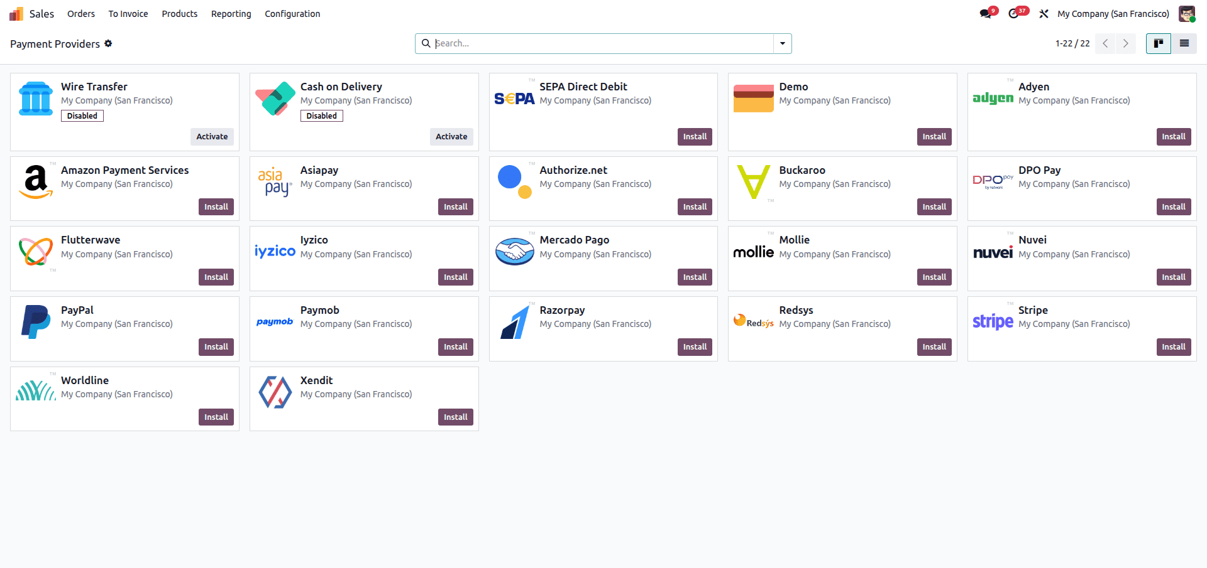Click the kanban view icon

[1158, 43]
